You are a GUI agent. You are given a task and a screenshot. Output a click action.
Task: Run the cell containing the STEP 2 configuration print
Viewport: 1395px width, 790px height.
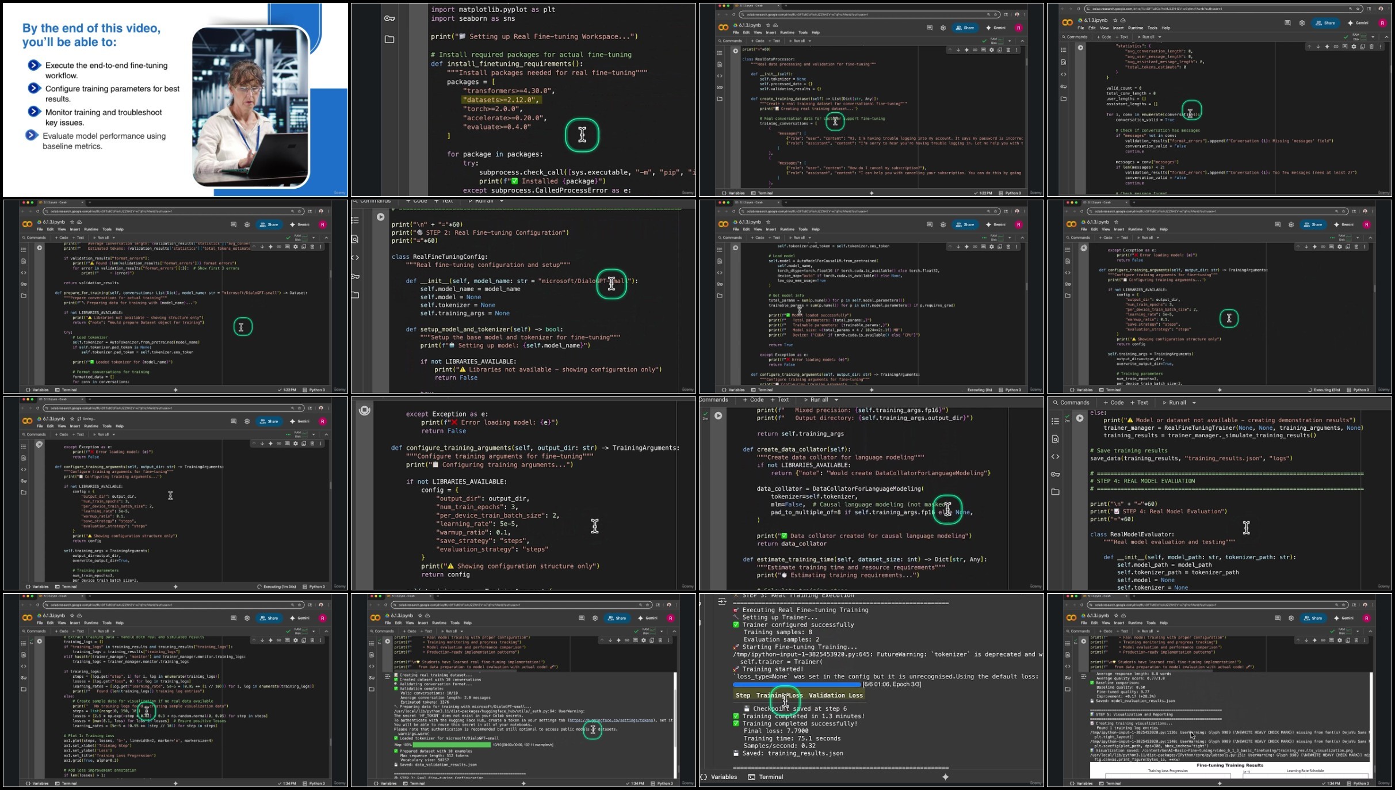380,217
